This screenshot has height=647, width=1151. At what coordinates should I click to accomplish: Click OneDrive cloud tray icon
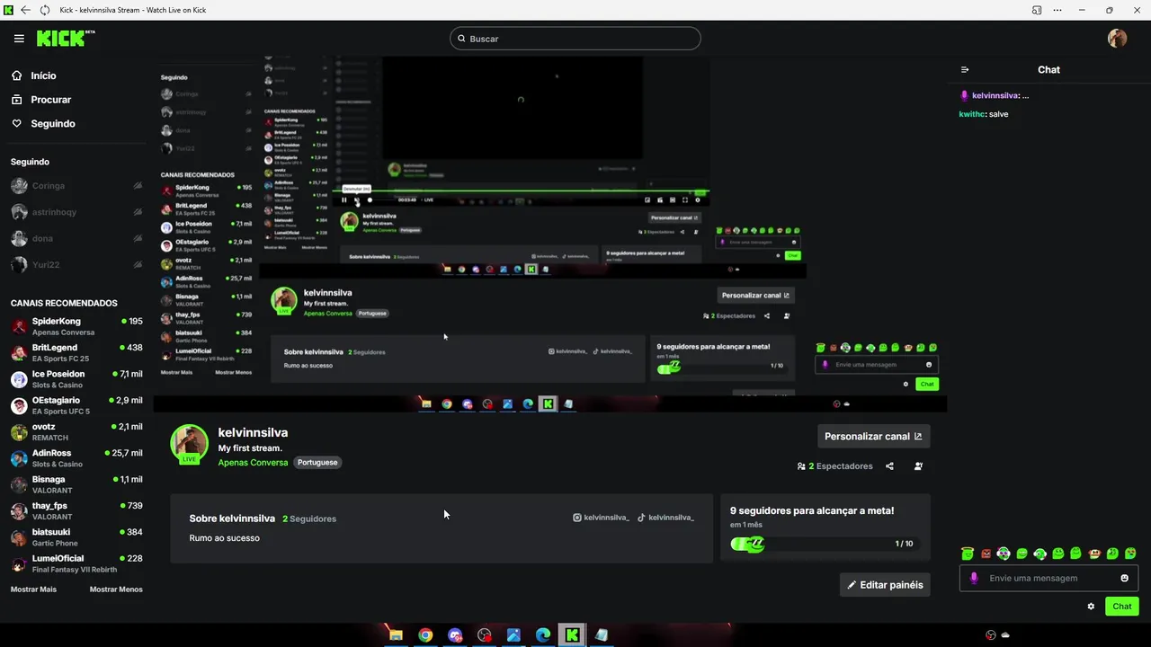click(1005, 635)
